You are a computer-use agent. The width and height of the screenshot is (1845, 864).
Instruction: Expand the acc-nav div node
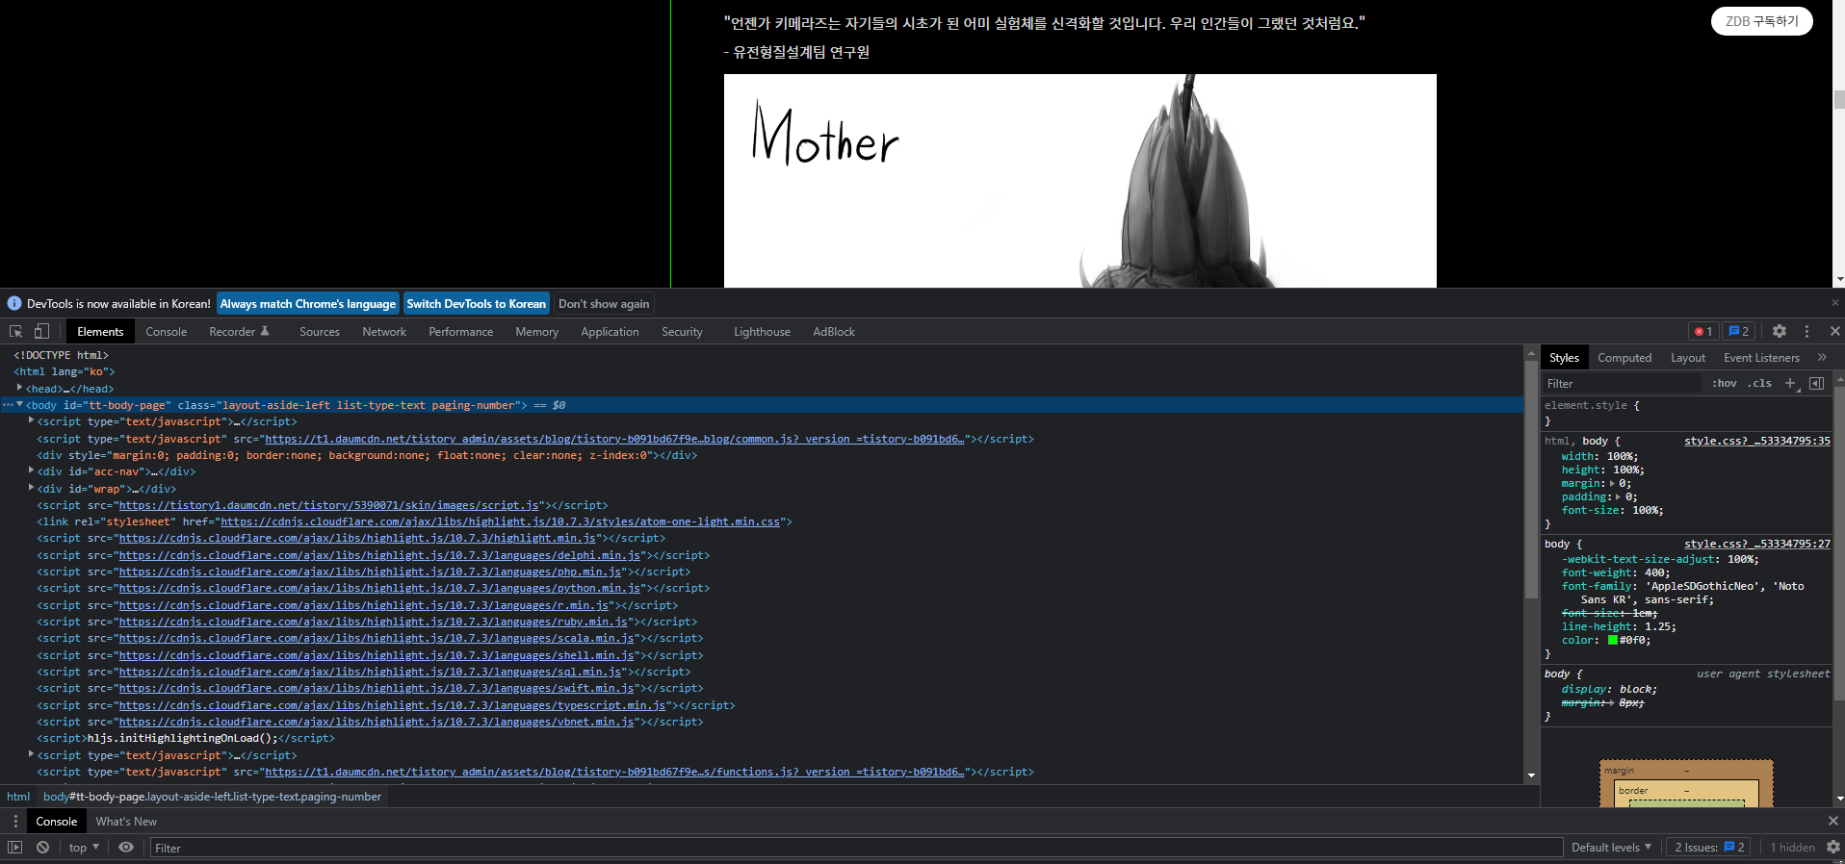(x=31, y=470)
